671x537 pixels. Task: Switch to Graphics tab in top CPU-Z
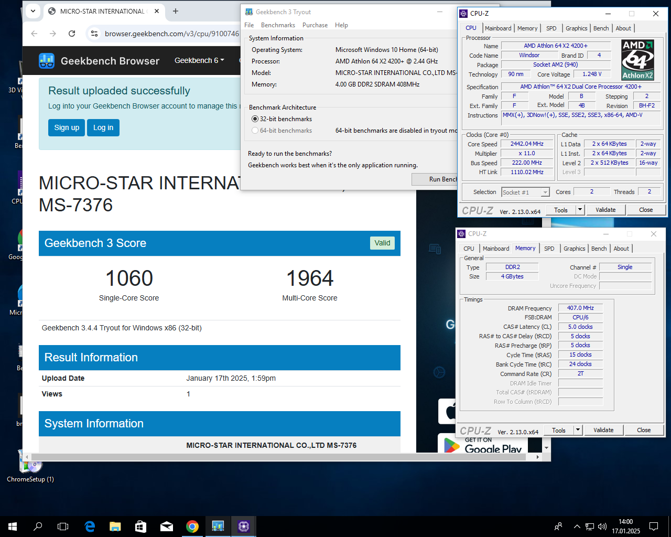coord(576,28)
